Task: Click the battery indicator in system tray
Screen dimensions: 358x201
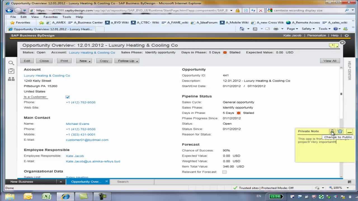Action: pyautogui.click(x=276, y=197)
